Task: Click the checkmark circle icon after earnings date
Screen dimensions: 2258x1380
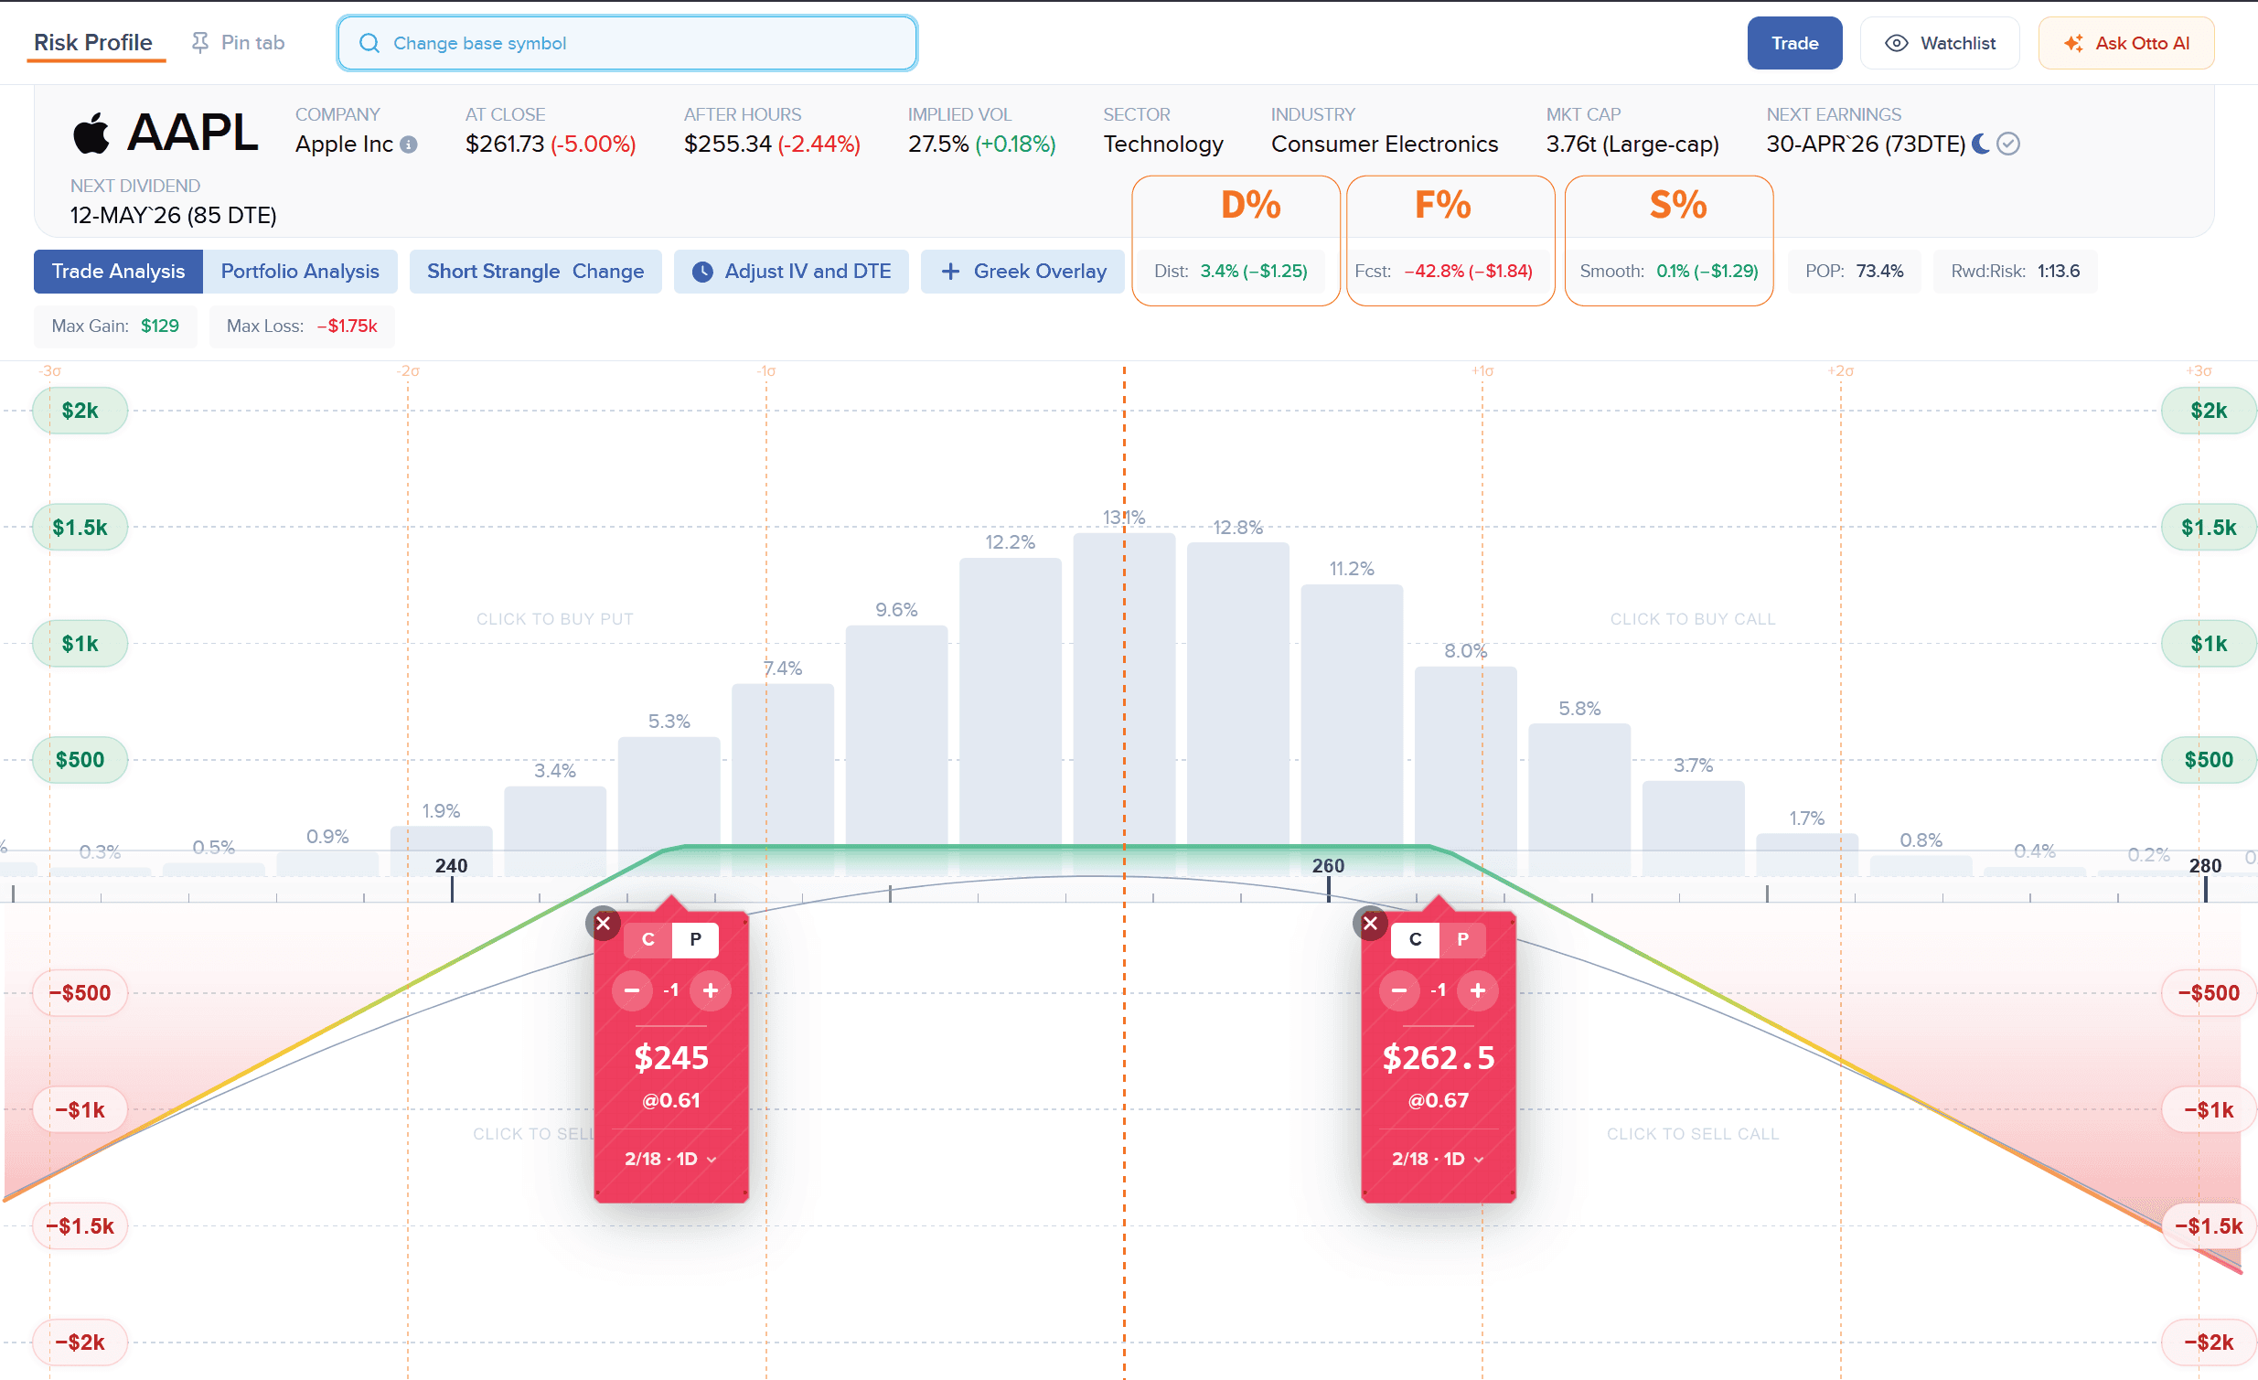Action: point(2007,144)
